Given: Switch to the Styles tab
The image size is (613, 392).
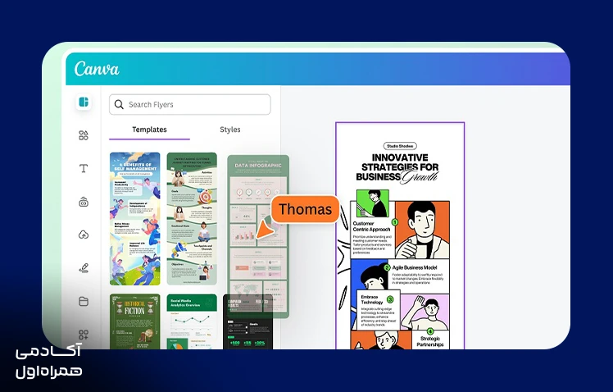Looking at the screenshot, I should 229,130.
